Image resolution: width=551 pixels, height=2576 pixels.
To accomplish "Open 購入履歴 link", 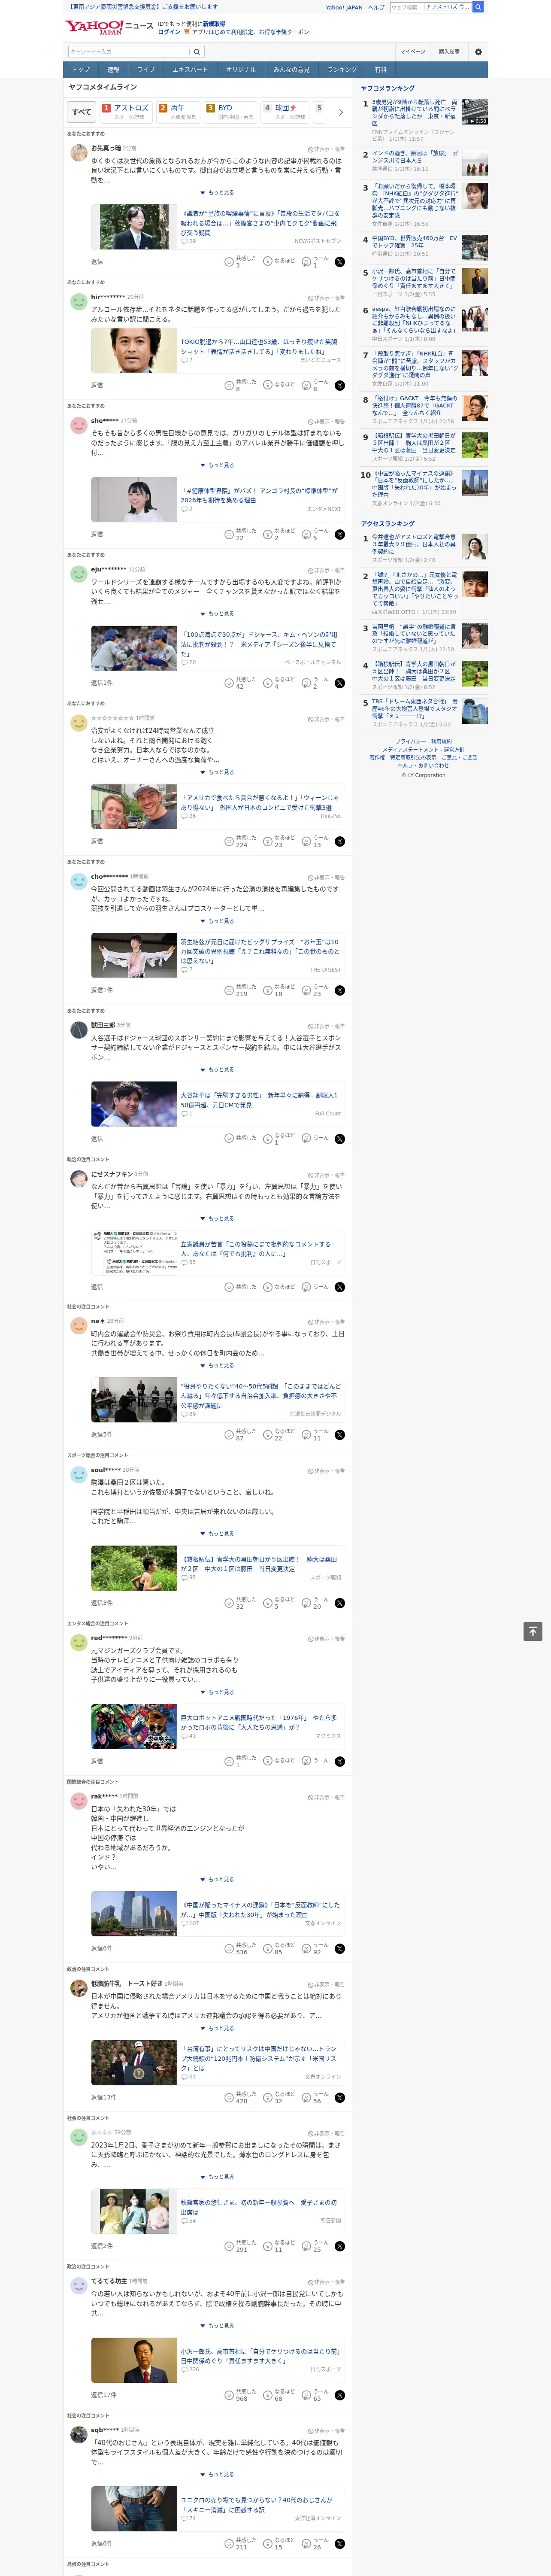I will click(x=449, y=52).
